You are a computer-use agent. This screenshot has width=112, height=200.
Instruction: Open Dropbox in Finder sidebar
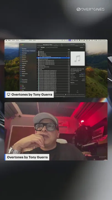coord(23,55)
